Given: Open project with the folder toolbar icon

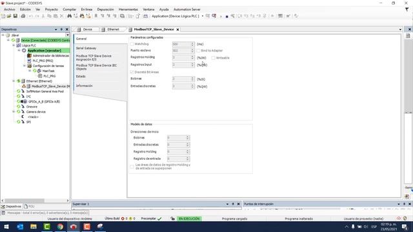Looking at the screenshot, I should tap(9, 16).
